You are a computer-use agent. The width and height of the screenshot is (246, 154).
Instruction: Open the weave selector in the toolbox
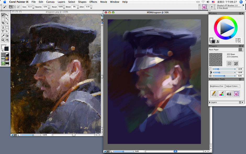[7, 59]
